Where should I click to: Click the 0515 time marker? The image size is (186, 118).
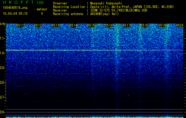click(91, 25)
